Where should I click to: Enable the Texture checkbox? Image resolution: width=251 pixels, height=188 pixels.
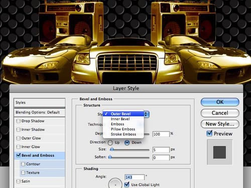pos(23,172)
